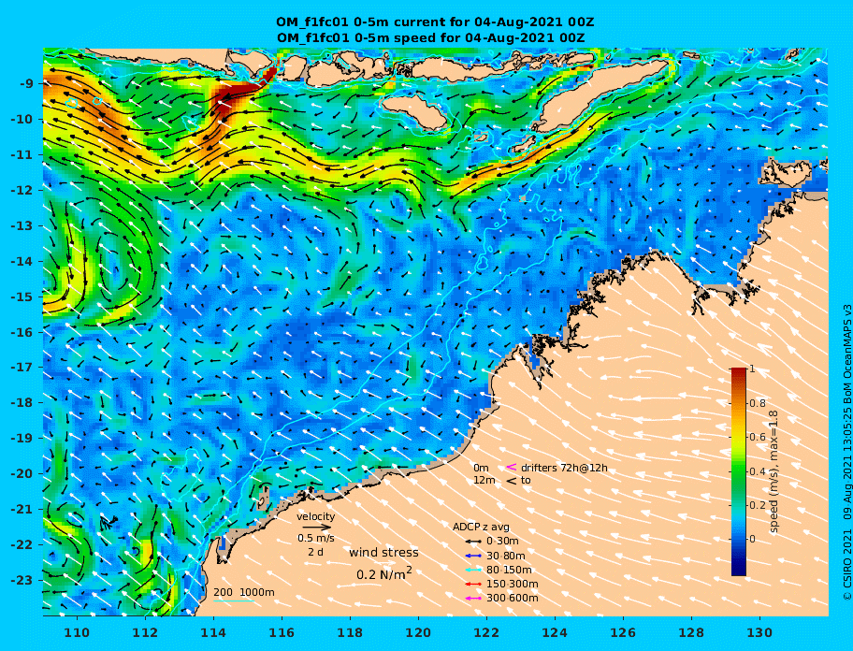Pick the black 0-30m ADCP arrow
This screenshot has height=651, width=853.
473,542
